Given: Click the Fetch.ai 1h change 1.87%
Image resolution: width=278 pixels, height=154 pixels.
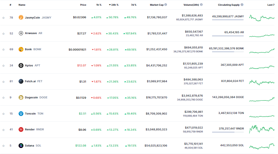Looking at the screenshot, I should coord(97,82).
